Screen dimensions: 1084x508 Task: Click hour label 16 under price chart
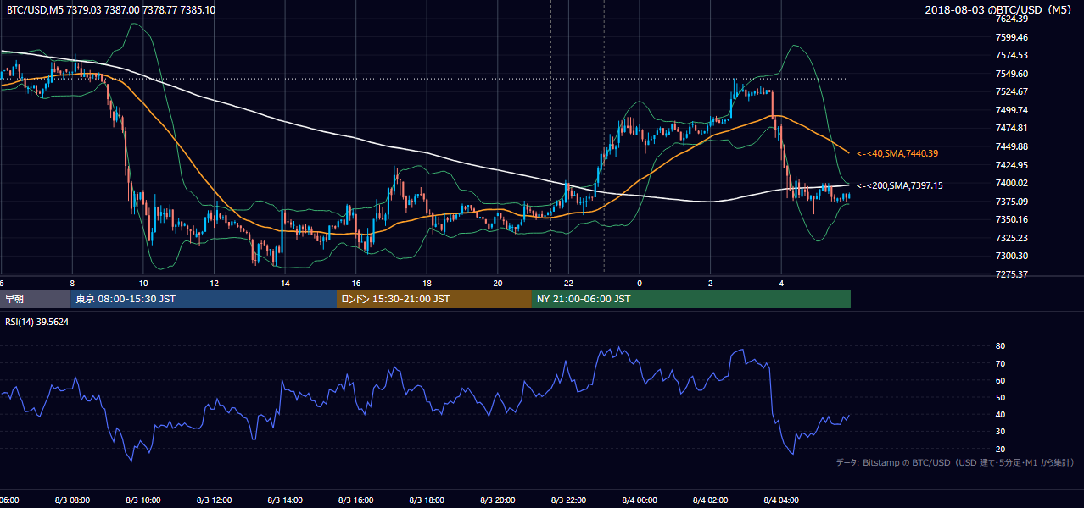click(x=356, y=283)
